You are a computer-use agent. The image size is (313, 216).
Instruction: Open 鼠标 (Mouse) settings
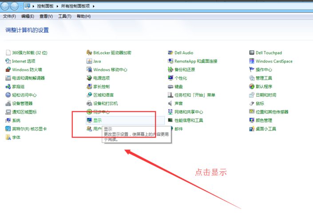coord(260,103)
